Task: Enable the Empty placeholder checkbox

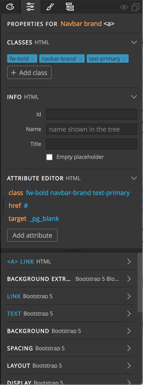Action: 49,157
